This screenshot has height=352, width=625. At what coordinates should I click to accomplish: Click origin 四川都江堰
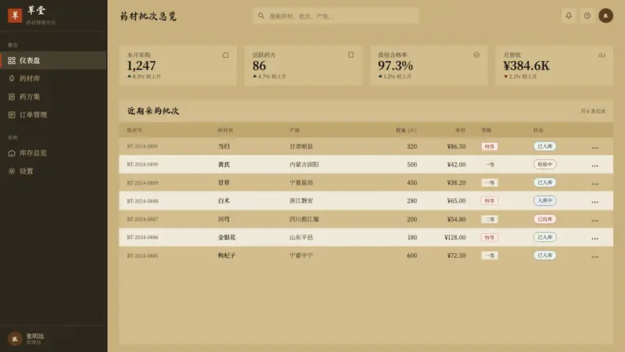coord(304,219)
